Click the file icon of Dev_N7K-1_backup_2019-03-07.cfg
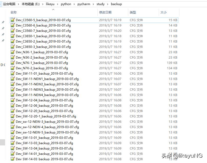The height and width of the screenshot is (163, 207). [x=13, y=63]
